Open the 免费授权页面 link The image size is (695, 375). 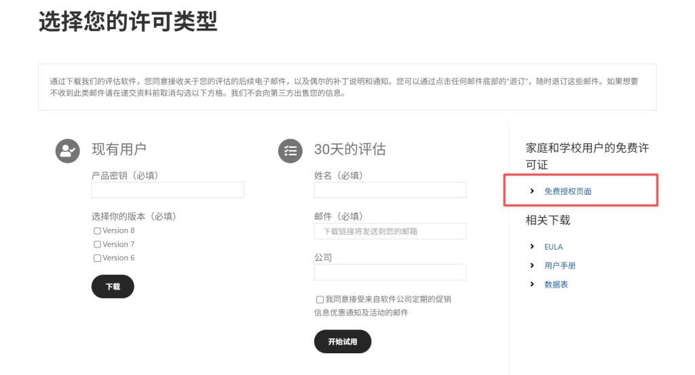tap(567, 191)
